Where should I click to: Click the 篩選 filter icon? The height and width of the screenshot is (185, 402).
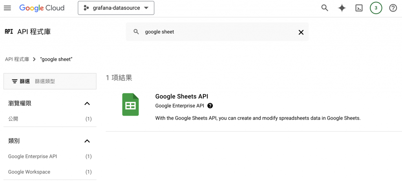pos(15,82)
